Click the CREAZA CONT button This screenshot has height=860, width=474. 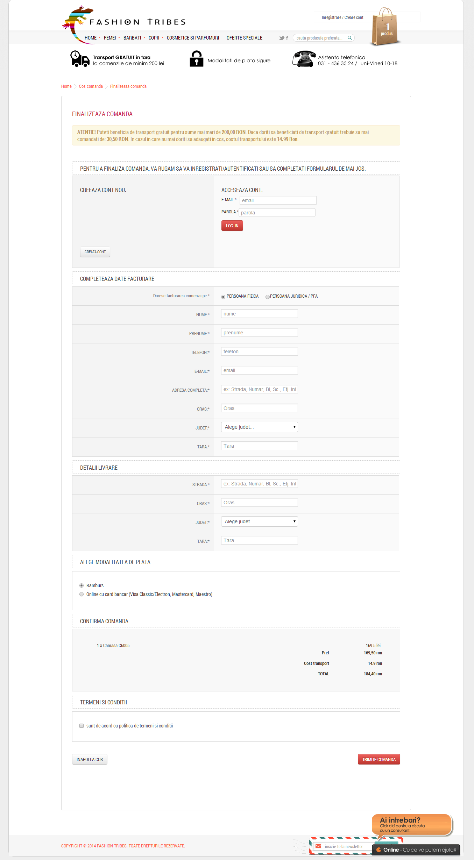[x=95, y=252]
